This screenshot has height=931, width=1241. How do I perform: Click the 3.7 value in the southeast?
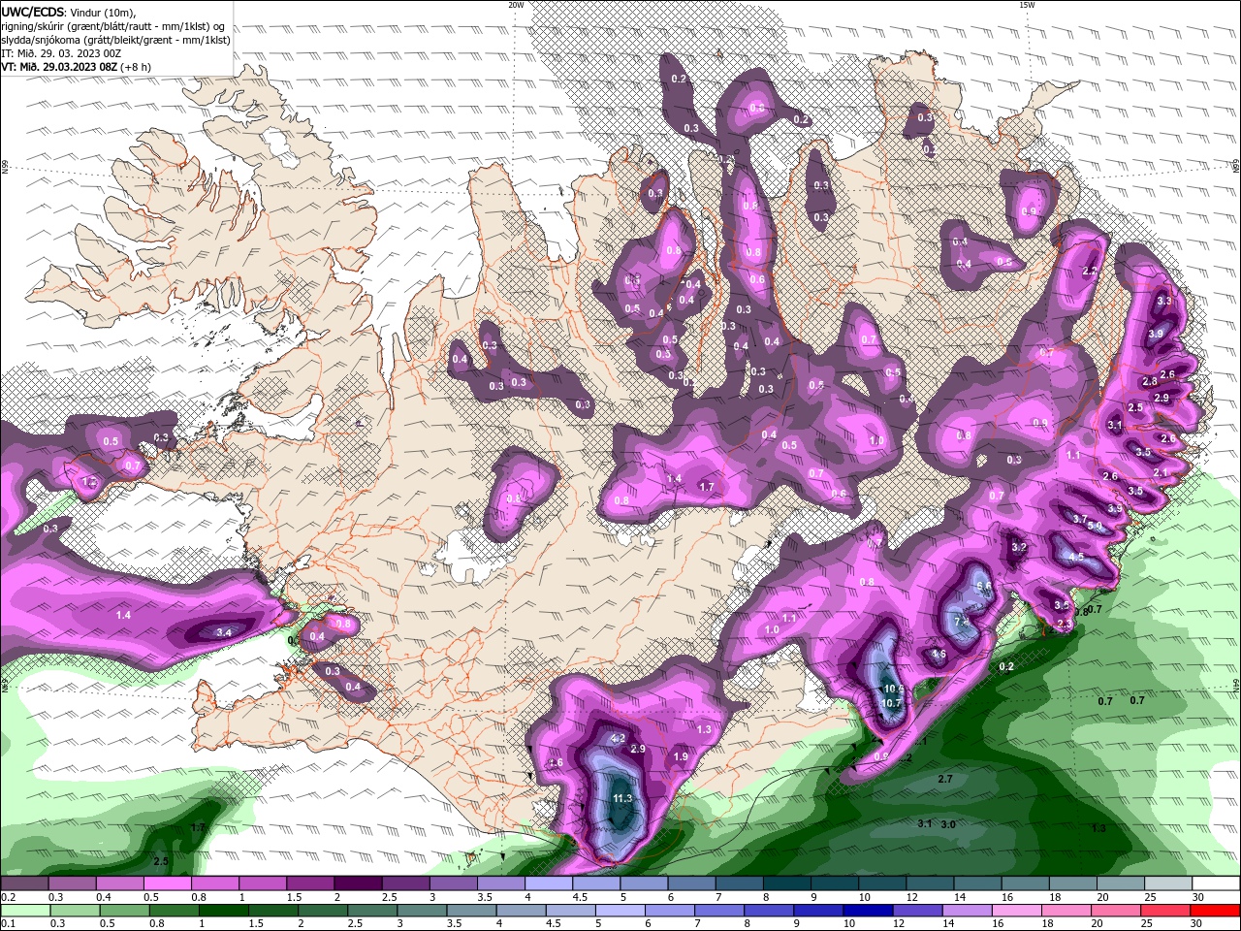tap(1079, 519)
